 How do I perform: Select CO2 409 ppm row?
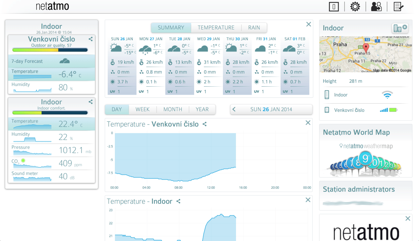[x=52, y=163]
